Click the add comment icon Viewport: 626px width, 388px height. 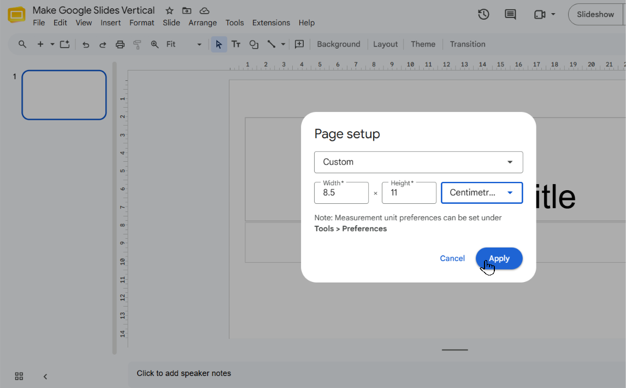299,44
